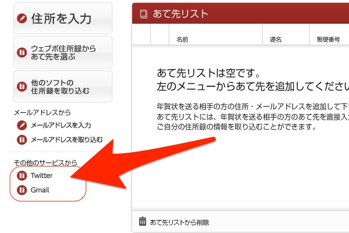Select 他のソフトの住所録を取り込む

tap(63, 87)
